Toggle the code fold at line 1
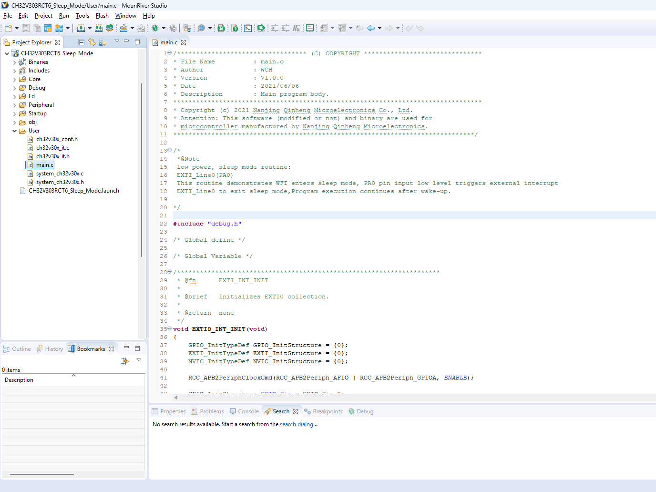This screenshot has height=492, width=656. [x=170, y=53]
